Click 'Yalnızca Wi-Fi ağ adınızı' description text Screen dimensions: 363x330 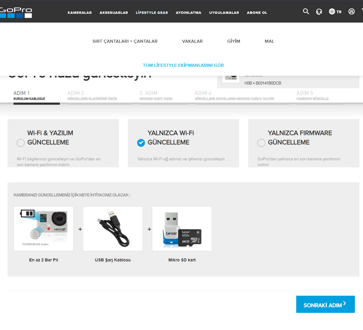click(181, 159)
